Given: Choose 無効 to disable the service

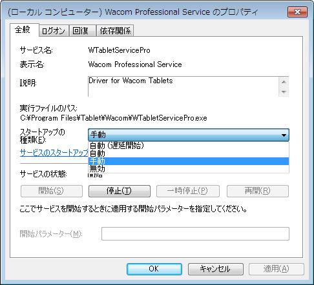Looking at the screenshot, I should [189, 169].
